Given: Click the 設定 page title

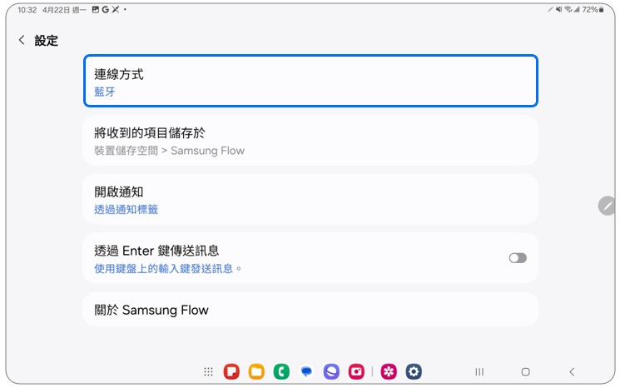Looking at the screenshot, I should coord(47,40).
